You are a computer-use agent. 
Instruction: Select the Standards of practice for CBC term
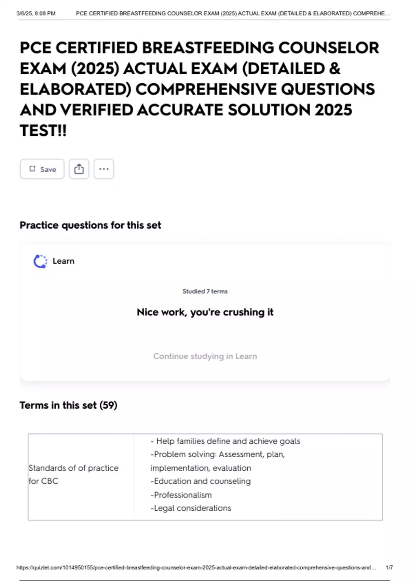73,474
